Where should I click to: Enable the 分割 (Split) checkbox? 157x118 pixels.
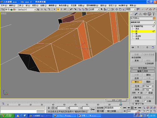[145, 101]
